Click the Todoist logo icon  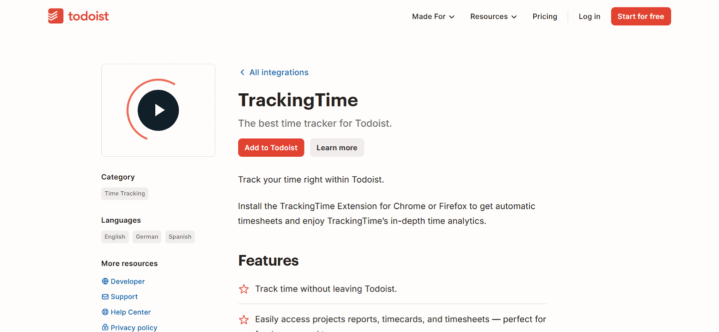55,15
